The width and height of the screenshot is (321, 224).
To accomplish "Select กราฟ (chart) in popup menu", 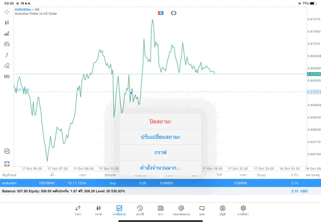I will pyautogui.click(x=160, y=152).
